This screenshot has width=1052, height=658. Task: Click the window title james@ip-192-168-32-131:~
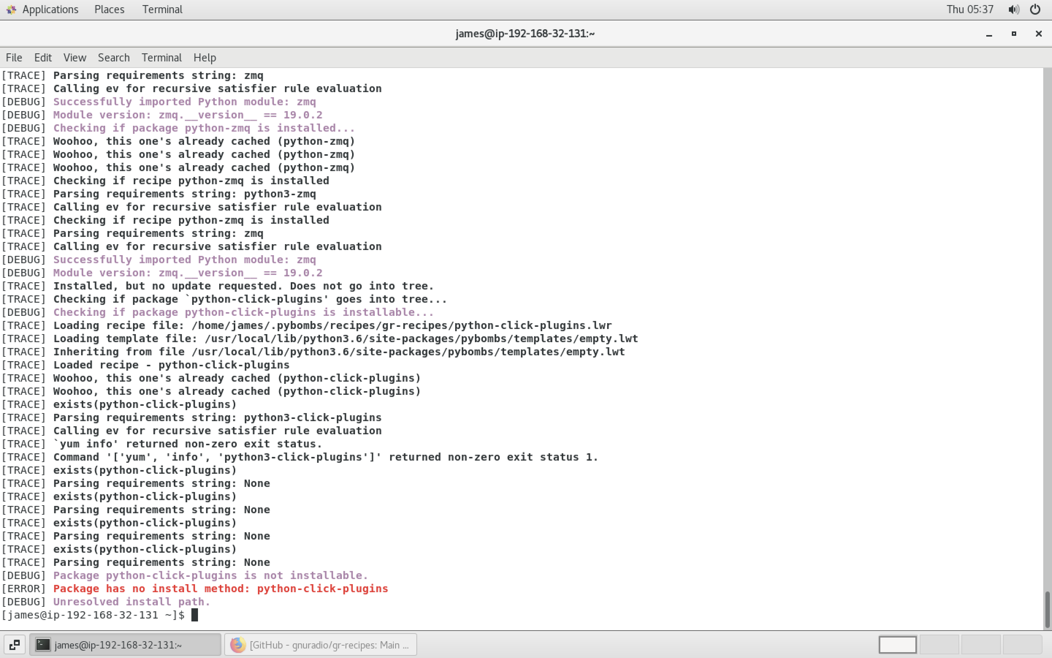click(525, 34)
